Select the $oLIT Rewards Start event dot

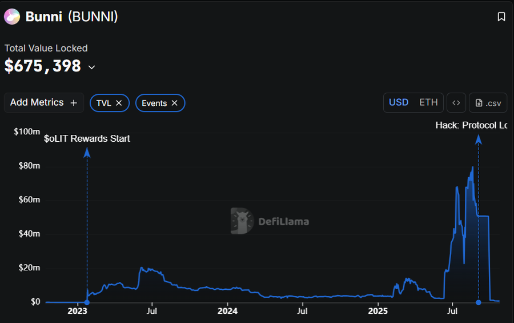[x=87, y=302]
